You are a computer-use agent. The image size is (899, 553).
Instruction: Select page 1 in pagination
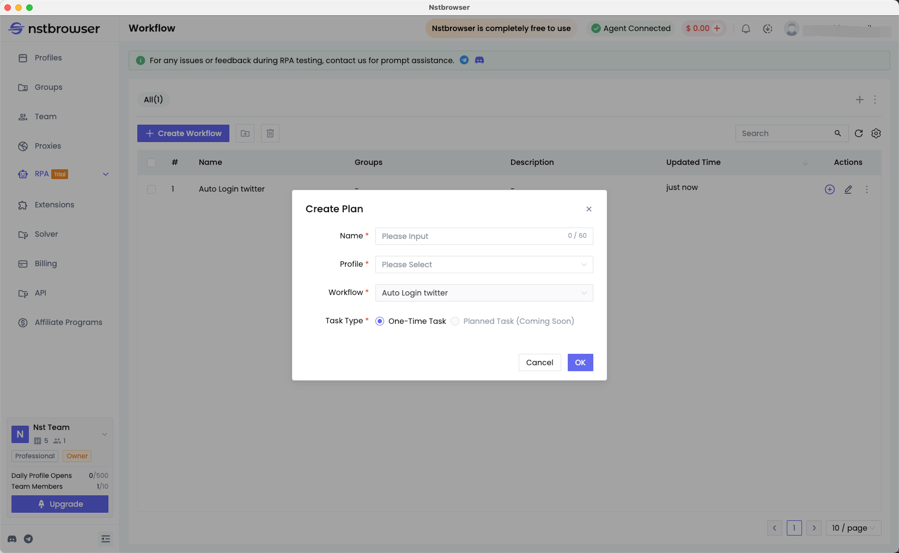click(794, 528)
